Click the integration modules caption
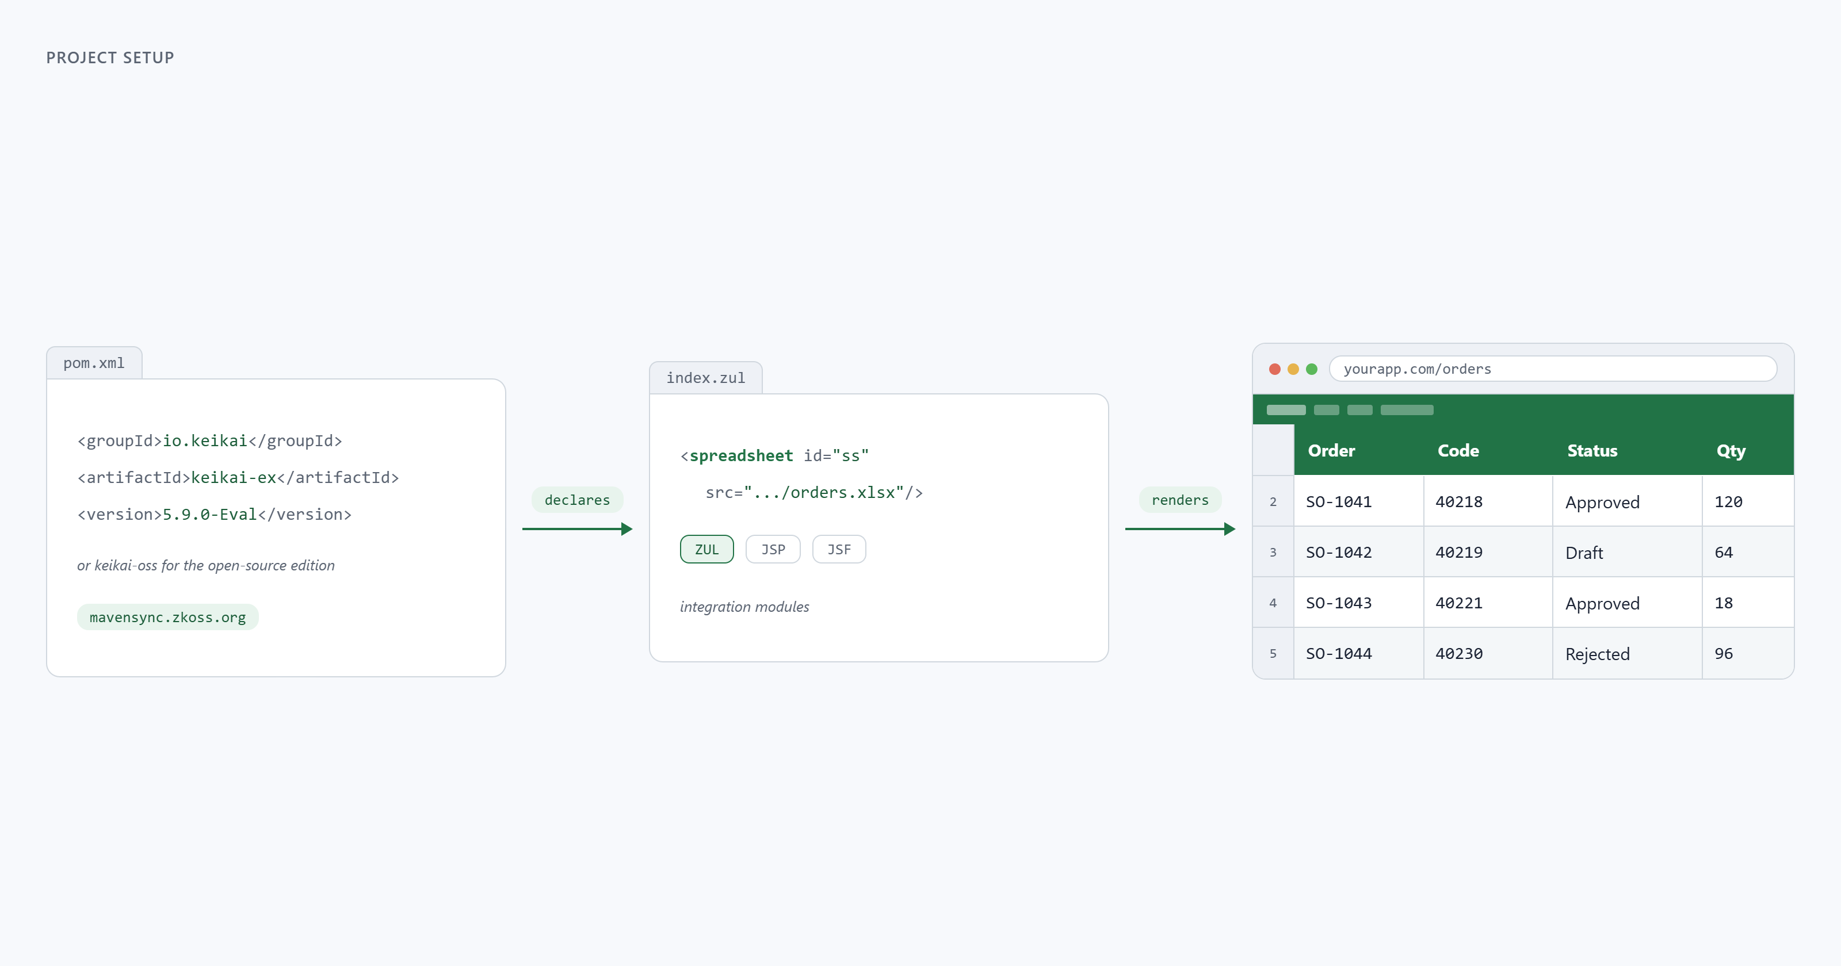Viewport: 1841px width, 966px height. point(744,607)
